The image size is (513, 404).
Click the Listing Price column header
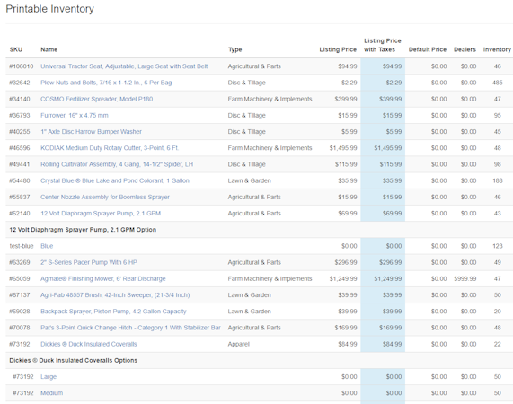click(x=338, y=49)
